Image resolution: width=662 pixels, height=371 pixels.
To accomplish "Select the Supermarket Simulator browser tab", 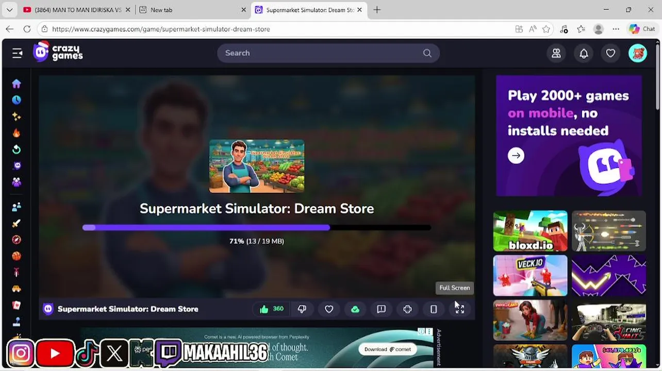I will pos(309,10).
